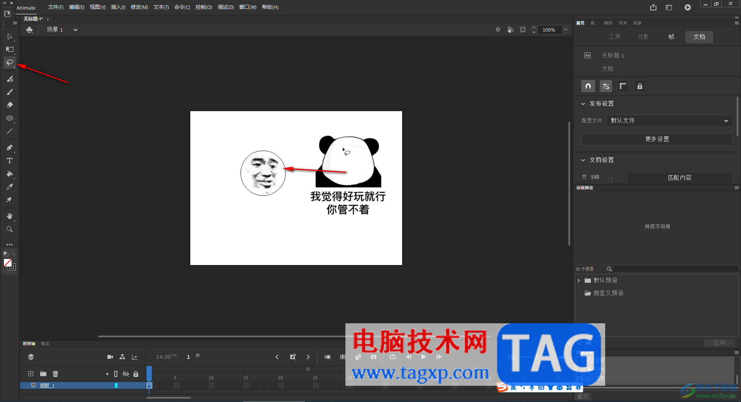
Task: Toggle lock all layers padlock
Action: tap(136, 374)
